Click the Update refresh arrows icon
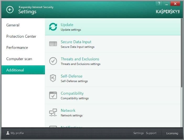Image resolution: width=184 pixels, height=140 pixels. [53, 27]
